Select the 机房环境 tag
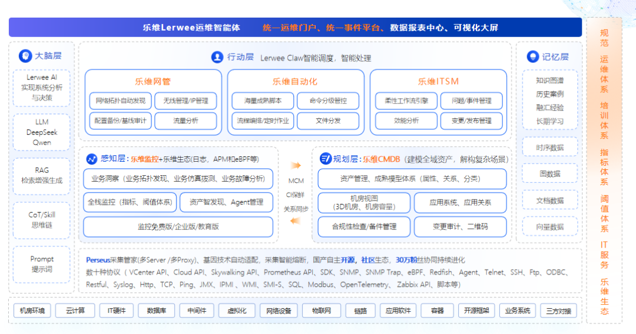This screenshot has height=334, width=636. pos(32,310)
